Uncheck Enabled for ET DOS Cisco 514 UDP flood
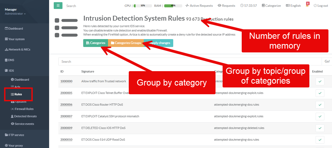332x148 pixels. [x=320, y=140]
